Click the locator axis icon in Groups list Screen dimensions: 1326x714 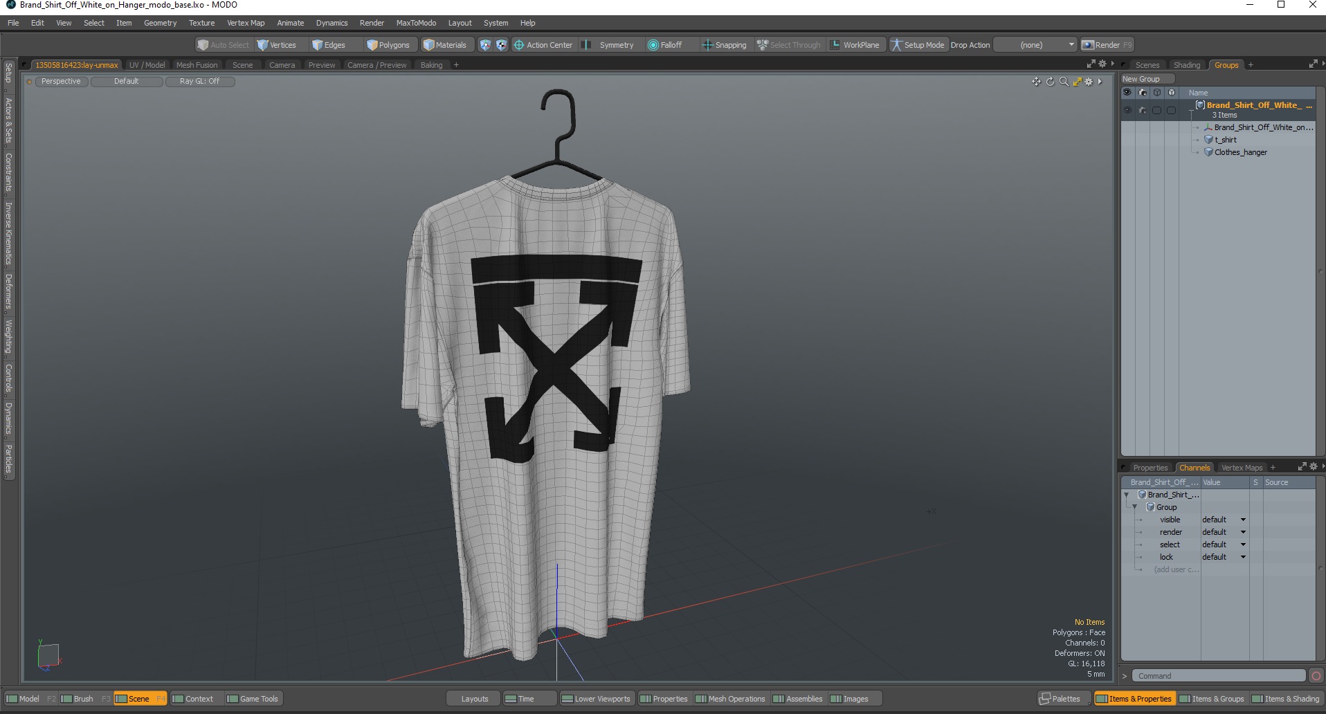tap(1208, 127)
